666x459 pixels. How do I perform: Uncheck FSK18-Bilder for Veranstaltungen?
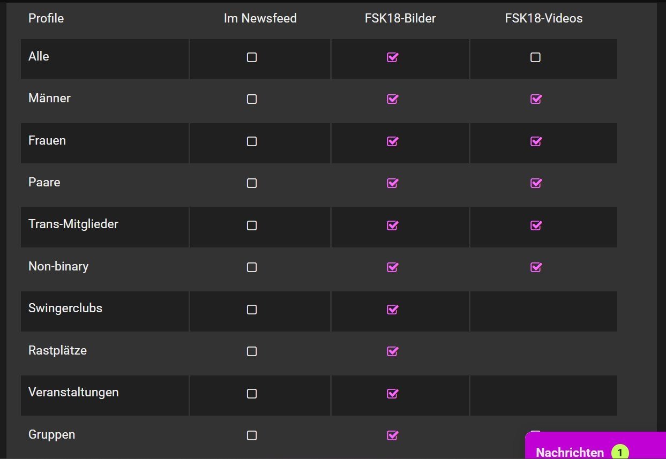coord(392,394)
